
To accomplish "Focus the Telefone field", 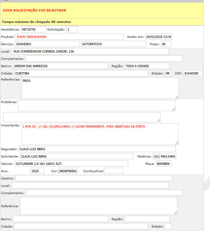I will click(x=164, y=156).
